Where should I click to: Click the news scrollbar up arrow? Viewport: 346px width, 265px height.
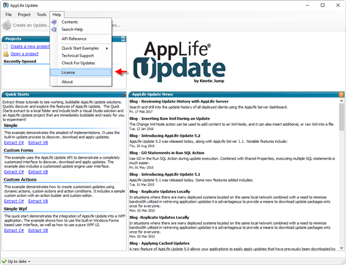tap(342, 101)
